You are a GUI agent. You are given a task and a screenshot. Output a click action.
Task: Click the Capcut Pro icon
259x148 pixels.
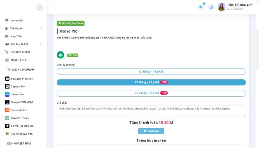point(7,86)
